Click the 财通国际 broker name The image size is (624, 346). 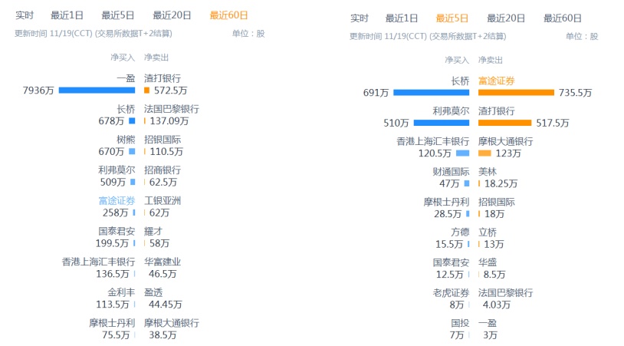(x=451, y=172)
